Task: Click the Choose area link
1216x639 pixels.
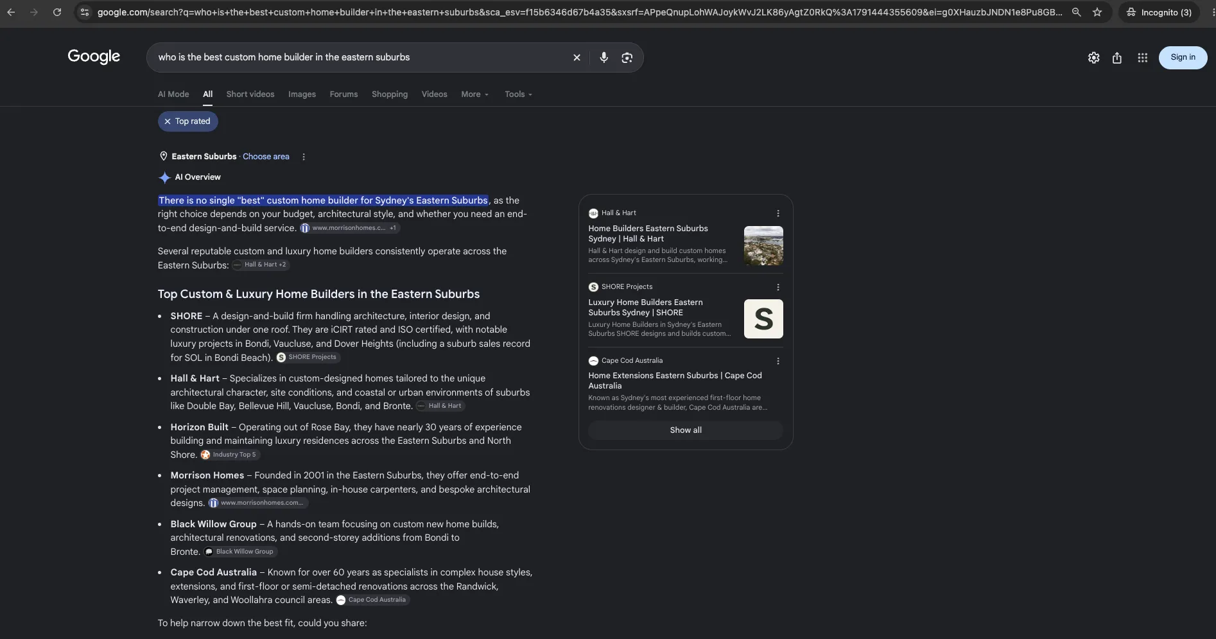Action: tap(266, 157)
